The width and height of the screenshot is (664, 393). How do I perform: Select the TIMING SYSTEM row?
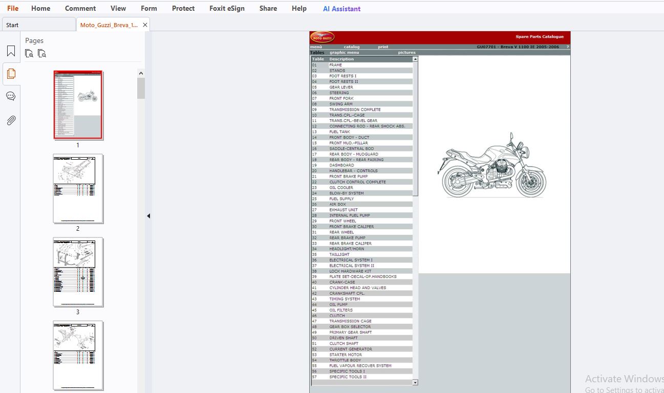coord(361,299)
